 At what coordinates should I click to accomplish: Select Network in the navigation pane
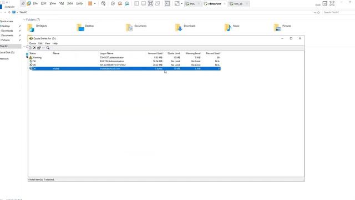pyautogui.click(x=4, y=59)
